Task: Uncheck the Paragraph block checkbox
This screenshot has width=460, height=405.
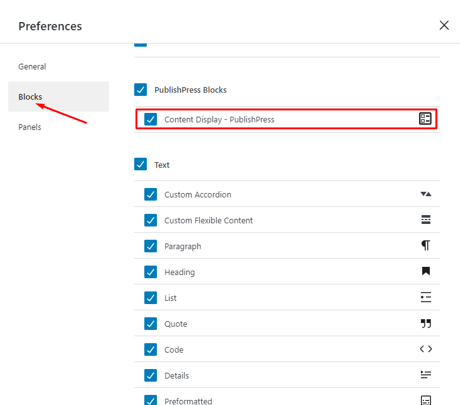Action: 151,246
